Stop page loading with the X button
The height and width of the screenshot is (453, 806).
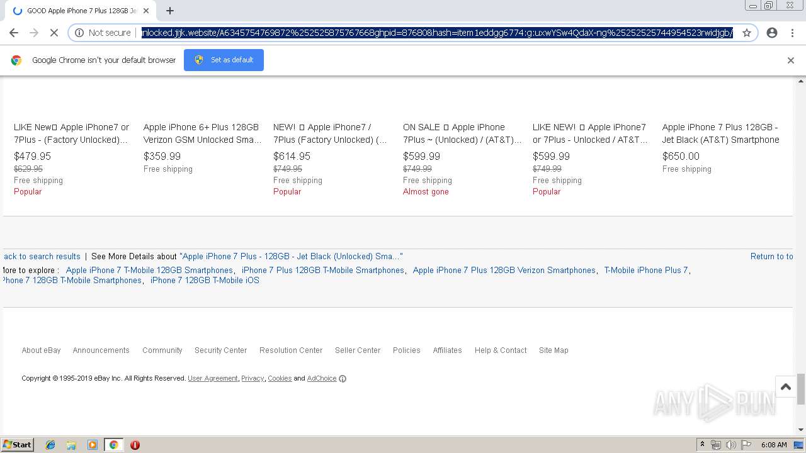[54, 33]
